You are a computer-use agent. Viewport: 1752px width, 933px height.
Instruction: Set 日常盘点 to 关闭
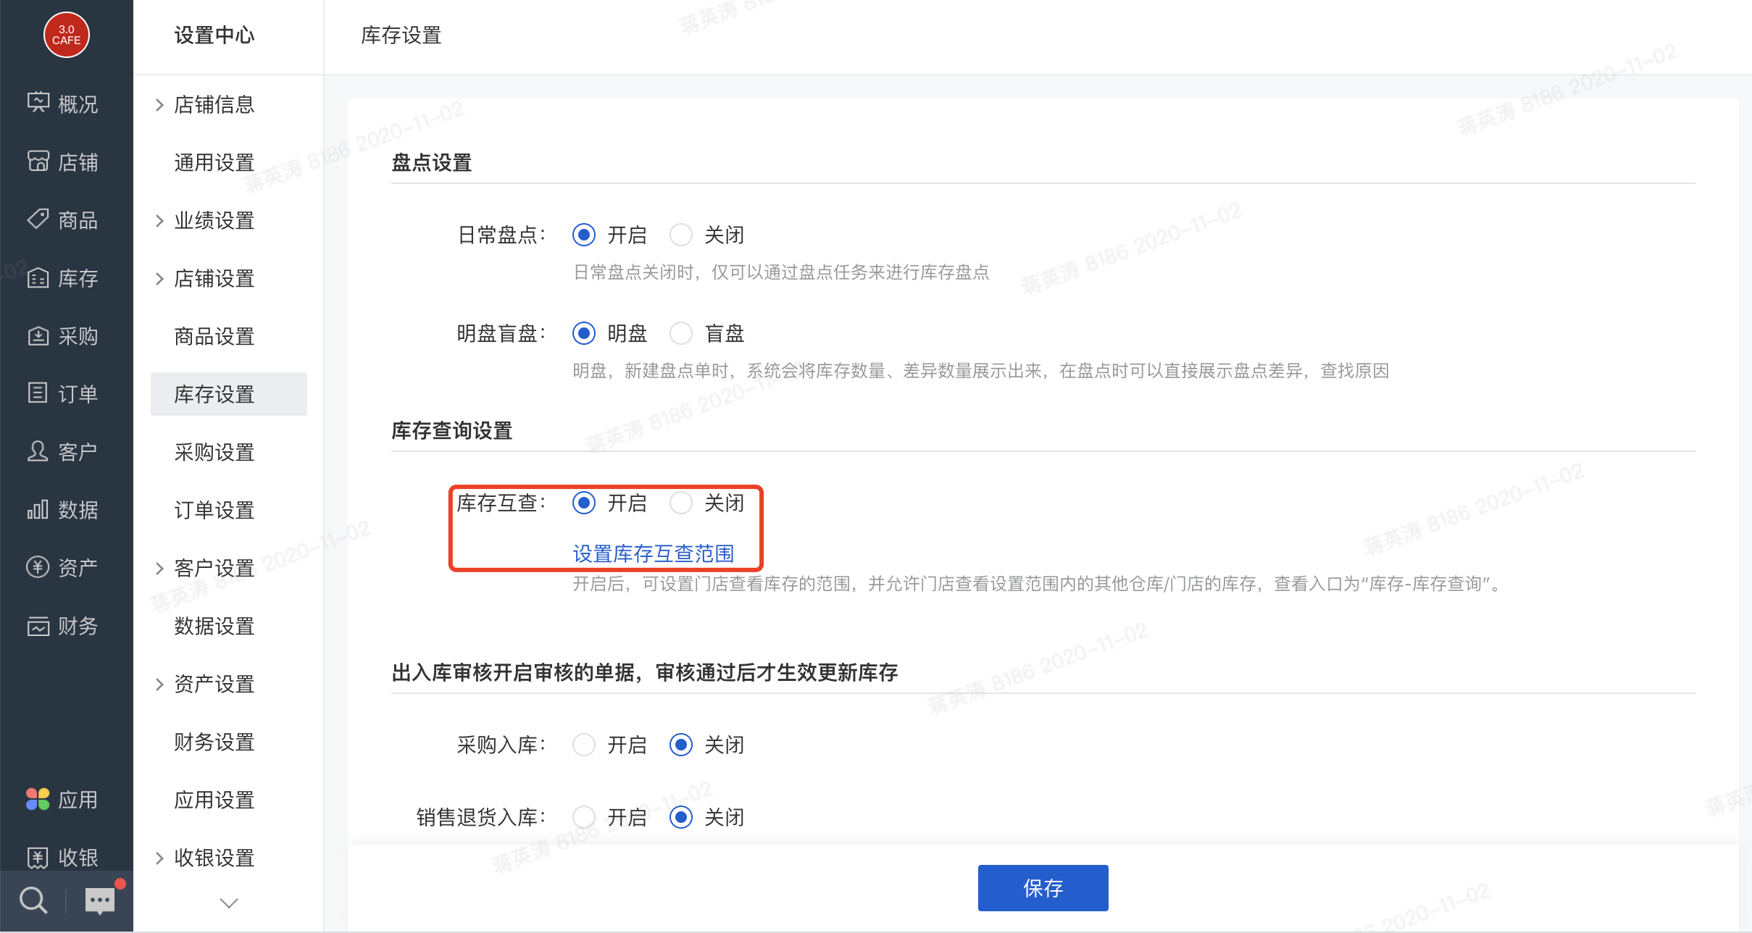[681, 235]
